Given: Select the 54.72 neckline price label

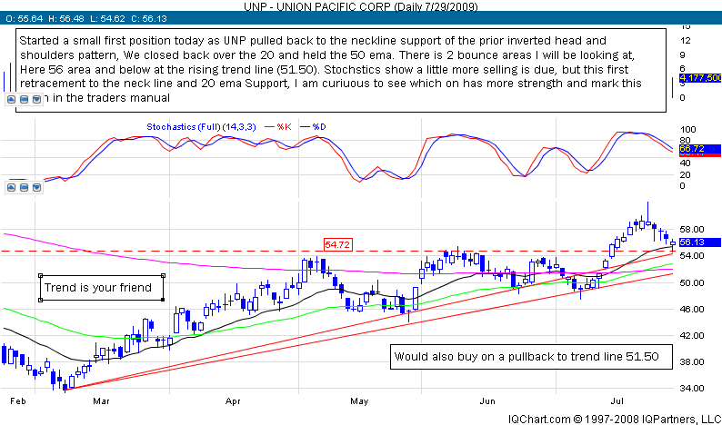Looking at the screenshot, I should [338, 244].
